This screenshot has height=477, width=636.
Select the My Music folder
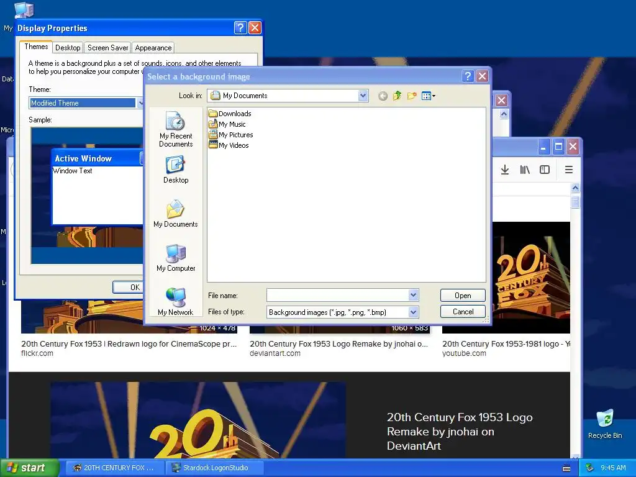[227, 124]
